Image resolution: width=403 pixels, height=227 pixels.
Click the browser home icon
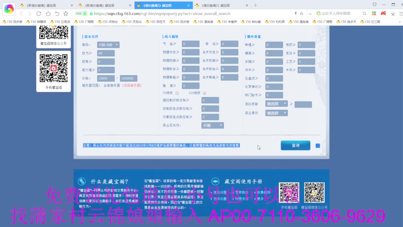(x=47, y=14)
